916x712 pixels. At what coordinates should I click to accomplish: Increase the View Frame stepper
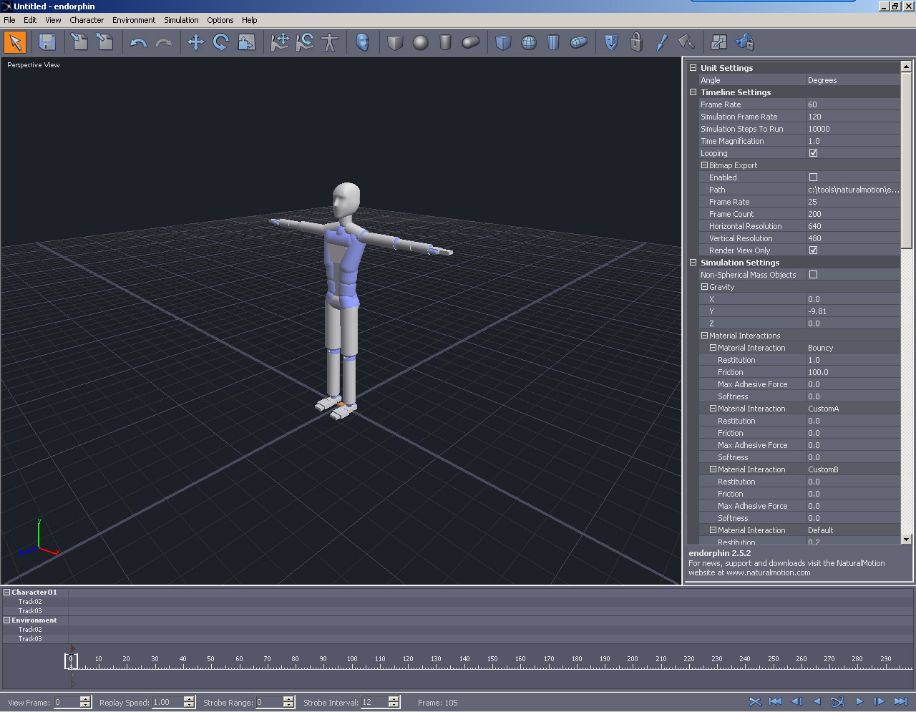(85, 699)
